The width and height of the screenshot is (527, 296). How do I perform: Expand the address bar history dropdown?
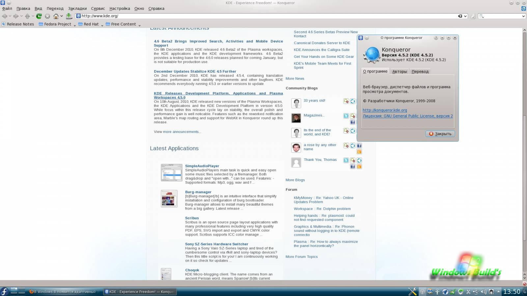pos(465,16)
